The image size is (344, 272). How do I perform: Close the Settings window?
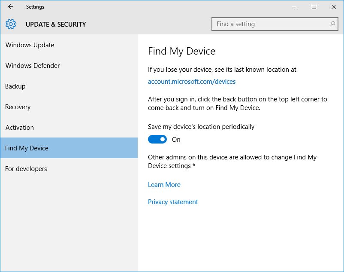(334, 7)
